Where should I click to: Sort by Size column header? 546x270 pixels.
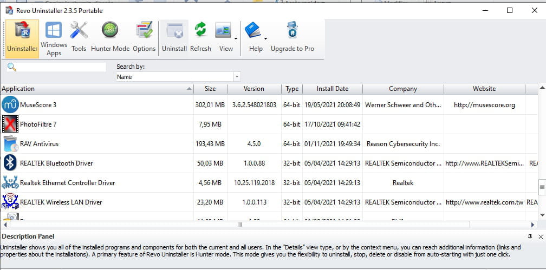point(210,89)
